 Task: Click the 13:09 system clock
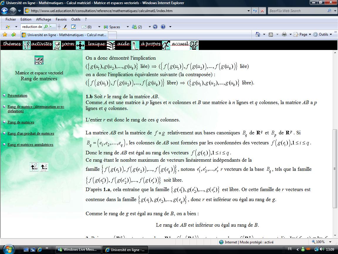click(330, 249)
